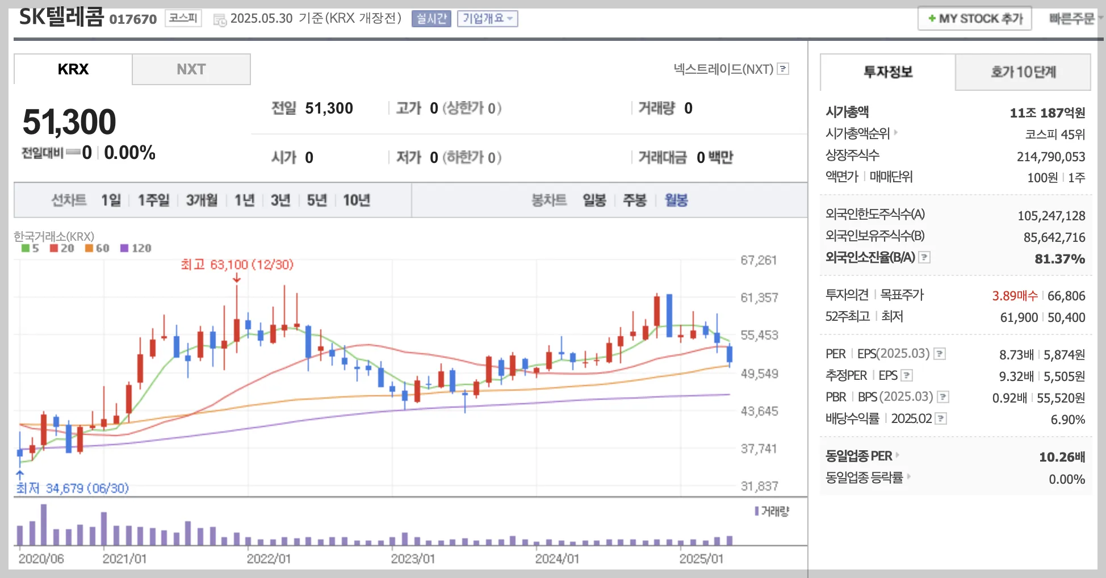Viewport: 1106px width, 578px height.
Task: Open the 동일업종 PER arrow link
Action: pos(897,455)
